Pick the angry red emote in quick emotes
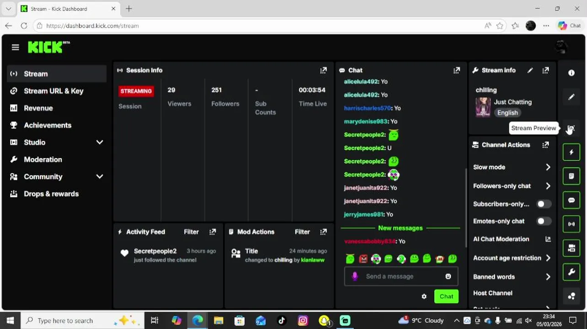Image resolution: width=587 pixels, height=329 pixels. point(363,259)
